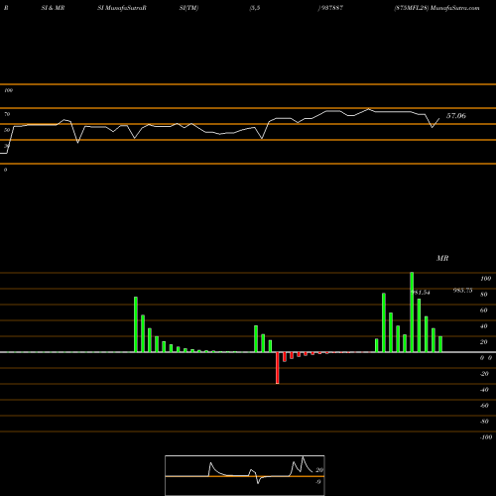Click the '70' level on RSI axis
Viewport: 496px width, 496px height.
point(7,114)
